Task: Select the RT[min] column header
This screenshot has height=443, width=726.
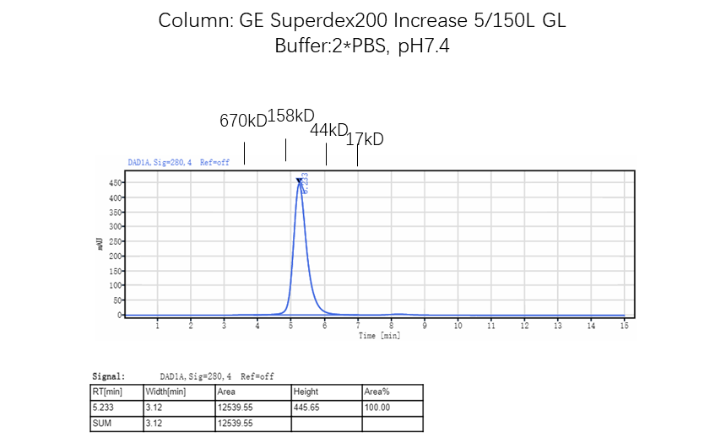Action: click(x=106, y=392)
